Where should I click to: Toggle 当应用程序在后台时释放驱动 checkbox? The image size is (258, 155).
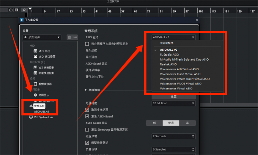click(x=87, y=44)
